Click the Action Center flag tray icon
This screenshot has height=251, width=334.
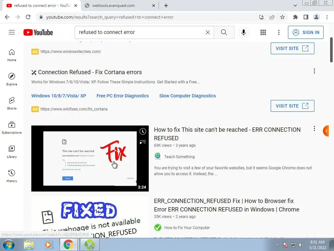tap(285, 245)
